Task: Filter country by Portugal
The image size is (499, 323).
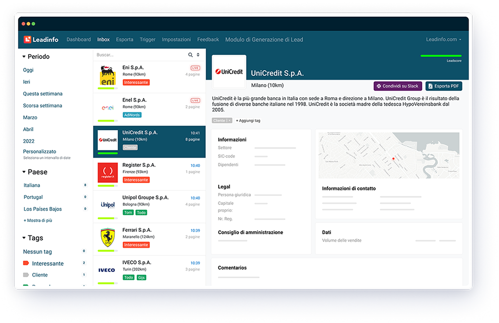Action: pyautogui.click(x=33, y=197)
